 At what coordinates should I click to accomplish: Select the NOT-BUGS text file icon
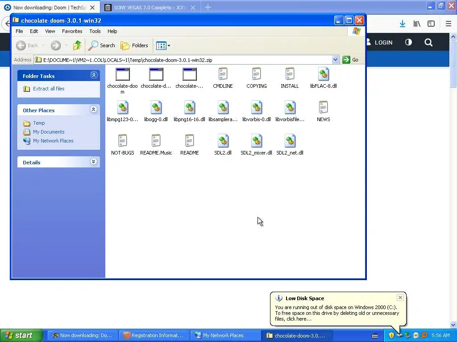coord(122,141)
